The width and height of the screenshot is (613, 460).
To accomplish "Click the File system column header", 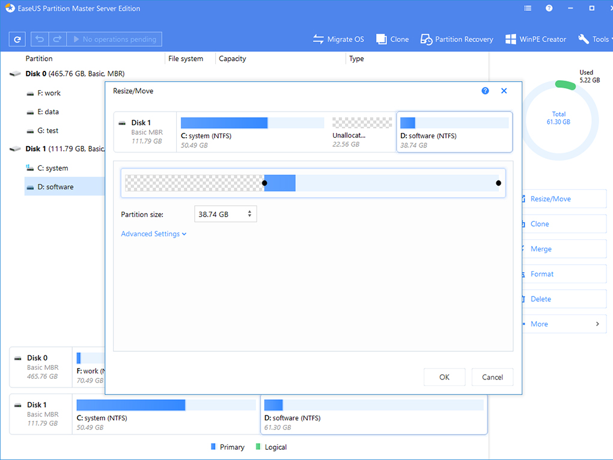I will click(x=186, y=59).
